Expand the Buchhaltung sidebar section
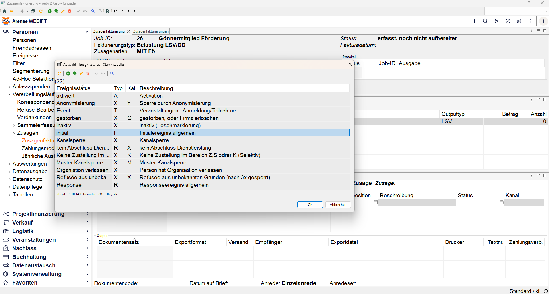Screen dimensions: 549x294 coord(87,257)
